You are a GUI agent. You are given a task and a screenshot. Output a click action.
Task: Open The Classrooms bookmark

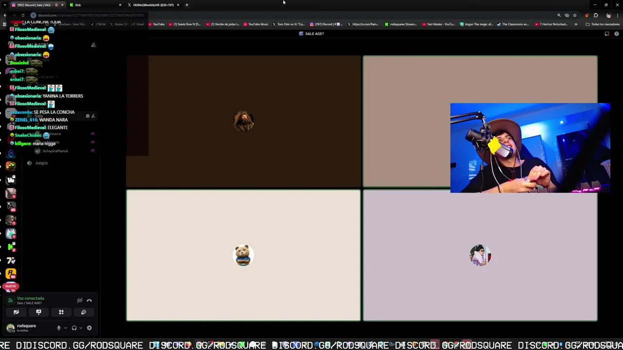point(513,24)
